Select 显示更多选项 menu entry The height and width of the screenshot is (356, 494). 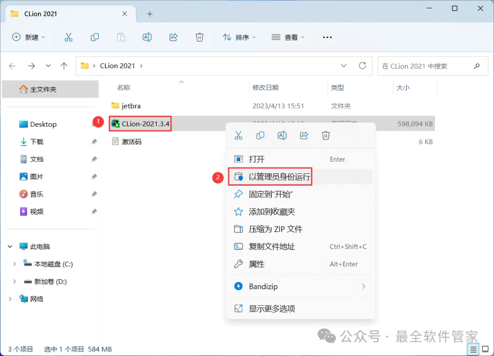pyautogui.click(x=300, y=308)
